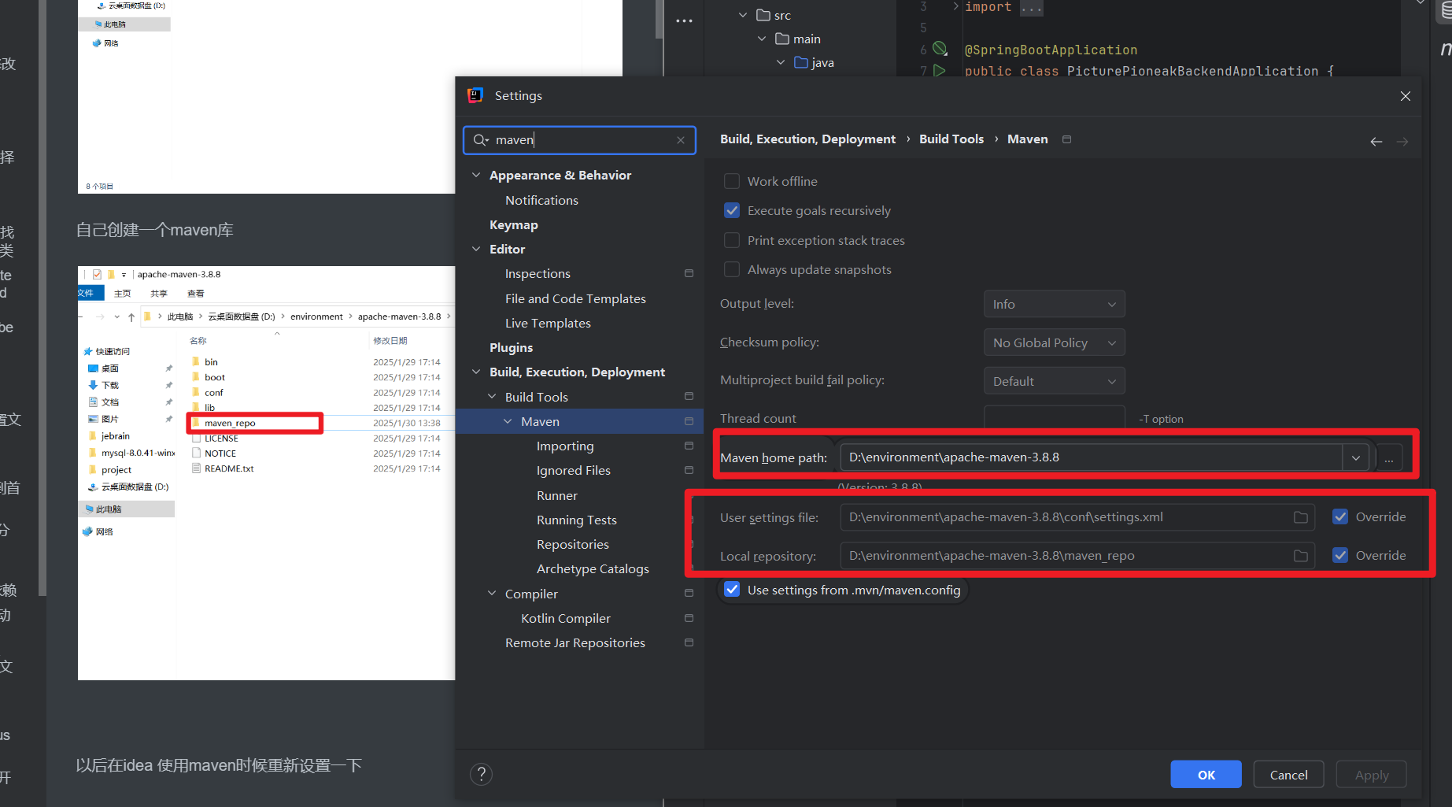Open Multiproject build fail policy dropdown
Screen dimensions: 1452x807
[1054, 382]
